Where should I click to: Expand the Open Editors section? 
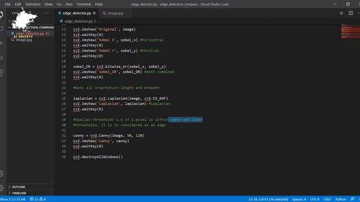click(30, 21)
